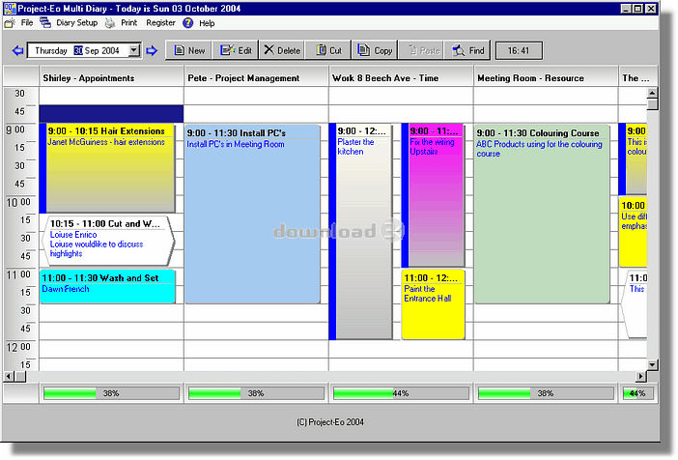Image resolution: width=678 pixels, height=460 pixels.
Task: Click the Copy toolbar button
Action: (x=376, y=50)
